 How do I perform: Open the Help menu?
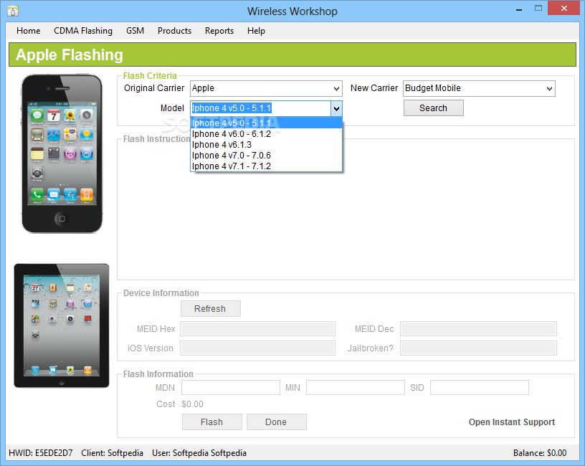pos(256,31)
